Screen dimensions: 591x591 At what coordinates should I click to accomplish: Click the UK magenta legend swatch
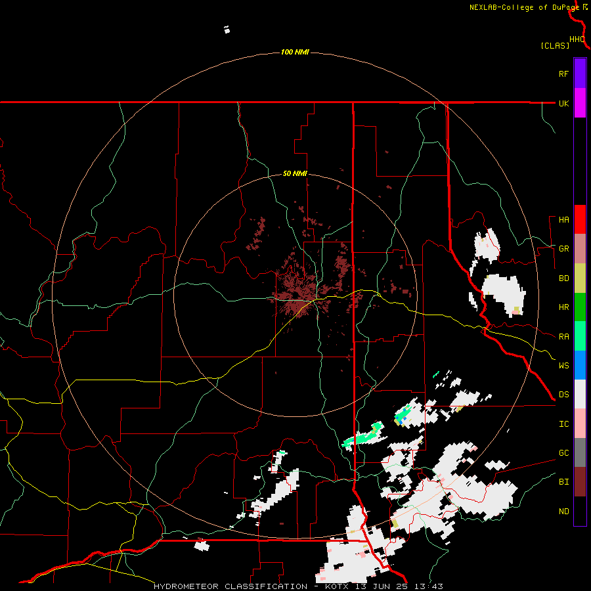tap(580, 103)
